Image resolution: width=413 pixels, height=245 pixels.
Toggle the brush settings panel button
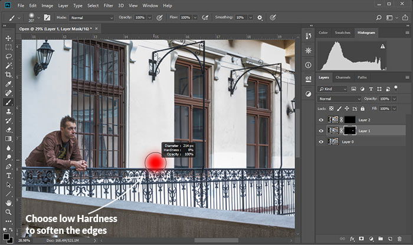(47, 18)
